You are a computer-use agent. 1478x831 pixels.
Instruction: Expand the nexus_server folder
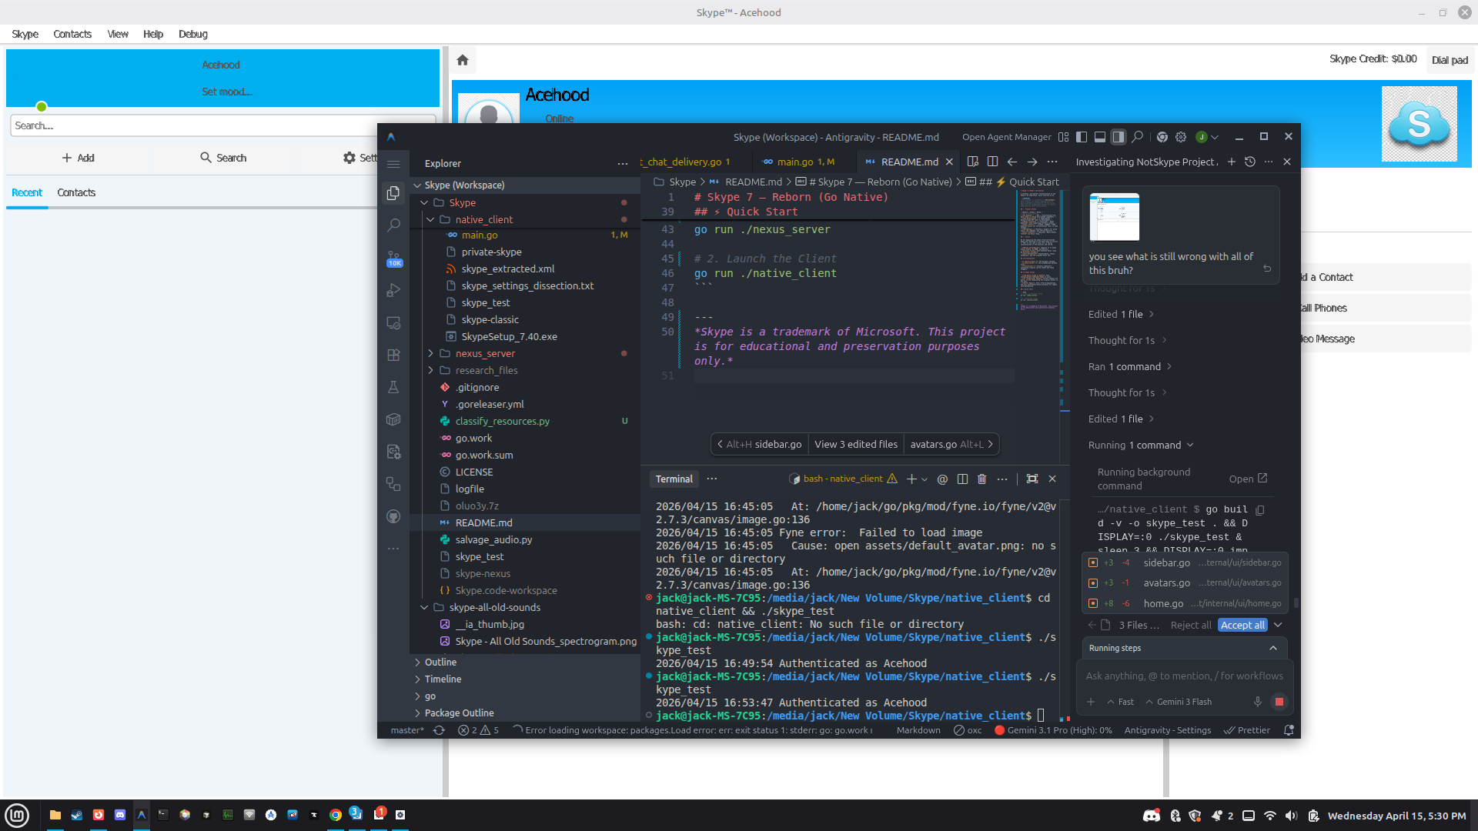tap(485, 353)
